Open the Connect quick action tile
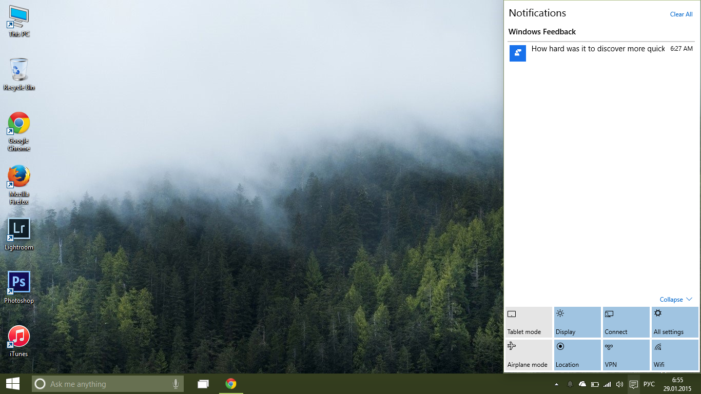 (626, 322)
